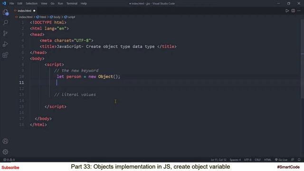Open the Help menu
Screen dimensions: 304x171
pos(84,3)
